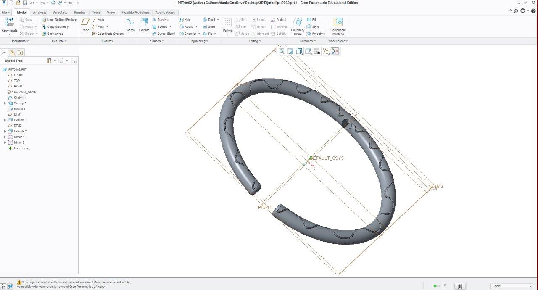Expand the Mirror 2 tree node

pos(5,142)
